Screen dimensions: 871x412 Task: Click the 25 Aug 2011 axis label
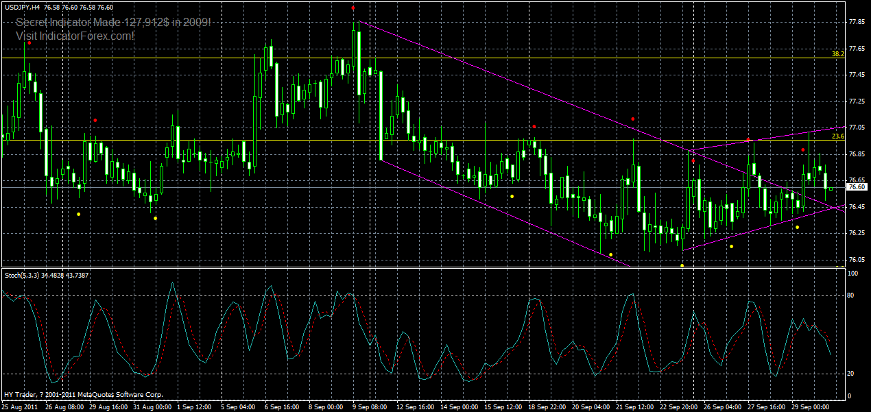pyautogui.click(x=19, y=406)
